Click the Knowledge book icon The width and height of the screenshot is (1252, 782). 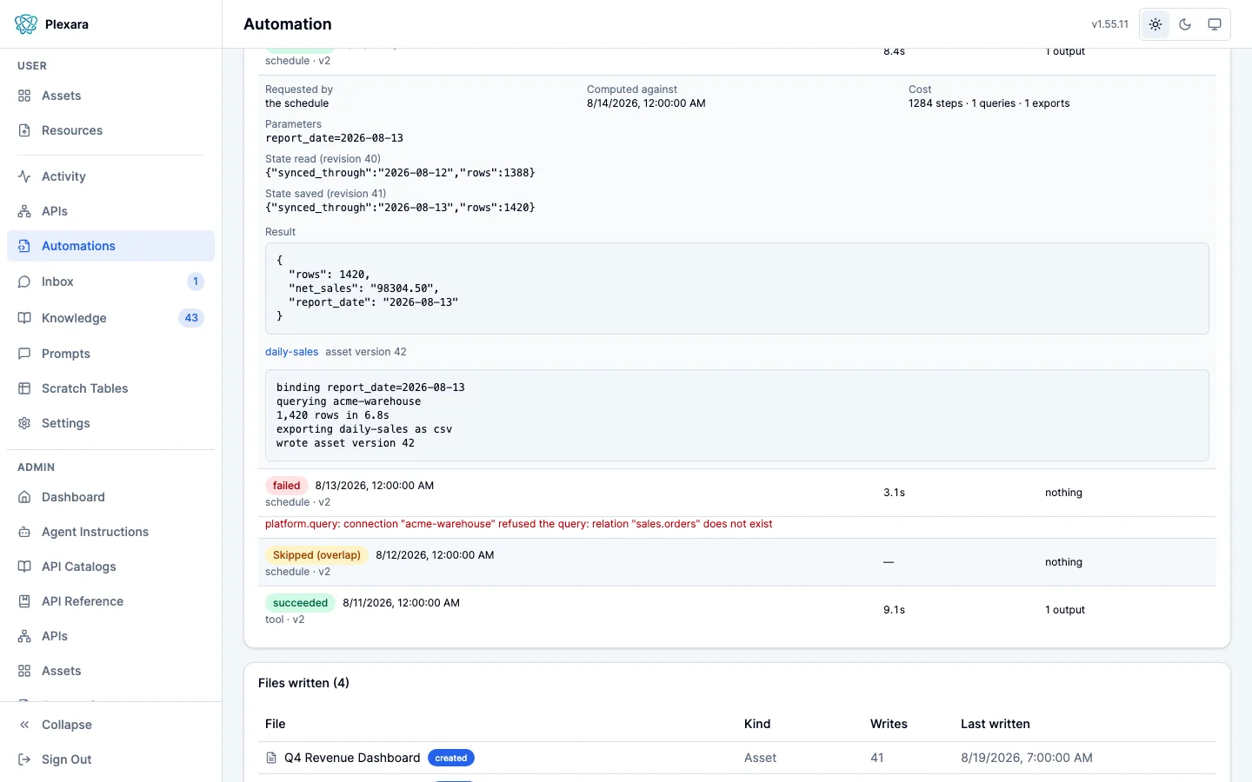click(x=24, y=318)
